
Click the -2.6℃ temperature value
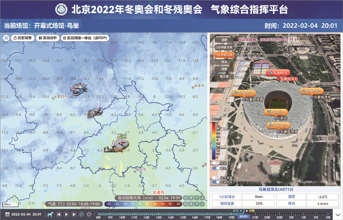322,196
